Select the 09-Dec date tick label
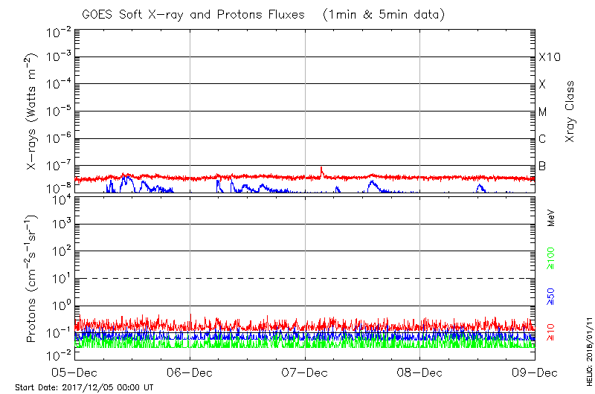Image resolution: width=595 pixels, height=394 pixels. [x=535, y=372]
